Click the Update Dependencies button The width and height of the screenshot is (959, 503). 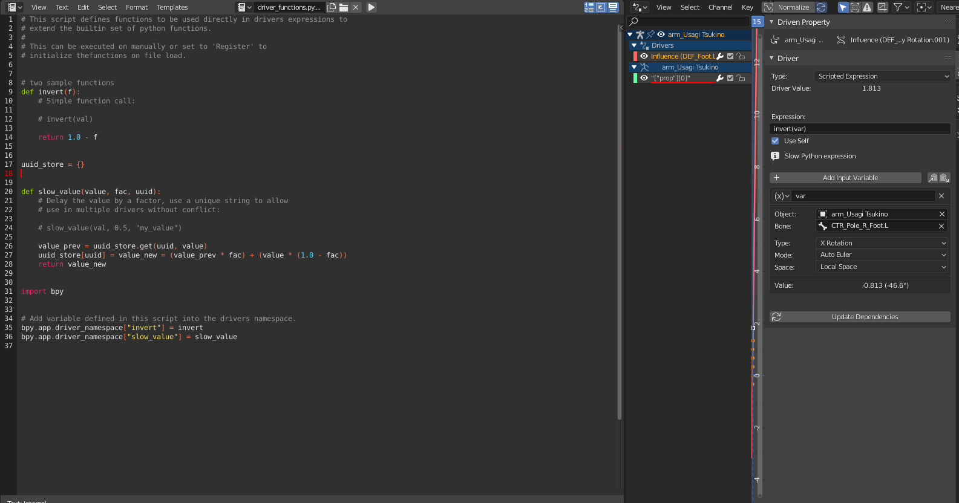coord(860,317)
